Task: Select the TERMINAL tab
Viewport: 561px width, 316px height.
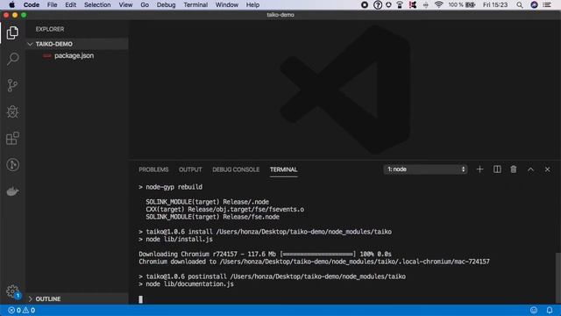Action: coord(283,169)
